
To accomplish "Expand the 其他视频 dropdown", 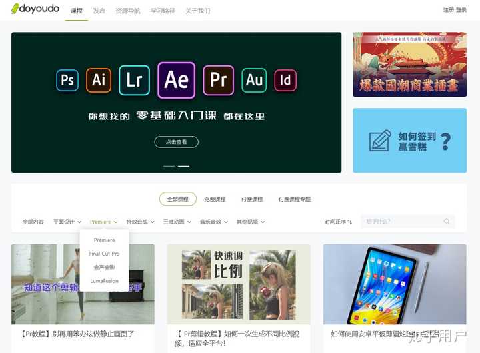I will point(251,222).
